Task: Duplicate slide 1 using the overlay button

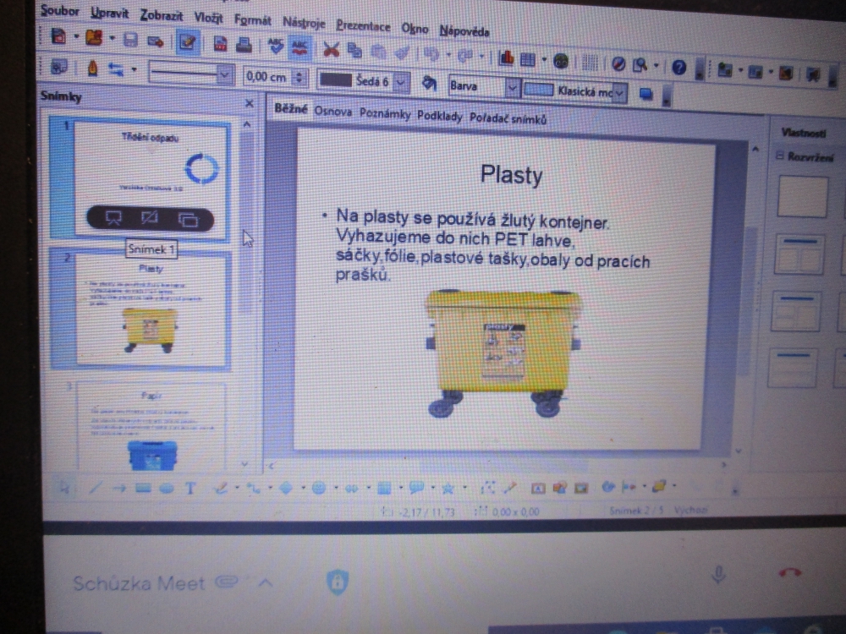Action: (x=188, y=219)
